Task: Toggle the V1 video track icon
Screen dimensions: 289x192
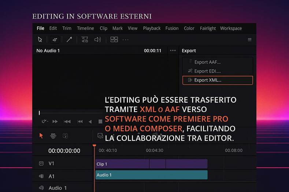Action: [x=41, y=163]
